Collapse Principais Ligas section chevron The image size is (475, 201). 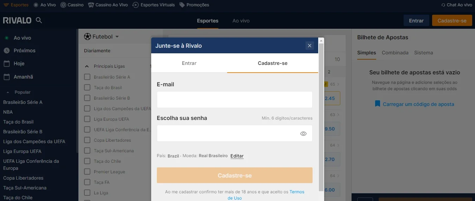(x=87, y=66)
